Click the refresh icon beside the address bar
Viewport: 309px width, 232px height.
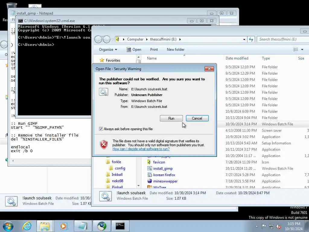251,40
